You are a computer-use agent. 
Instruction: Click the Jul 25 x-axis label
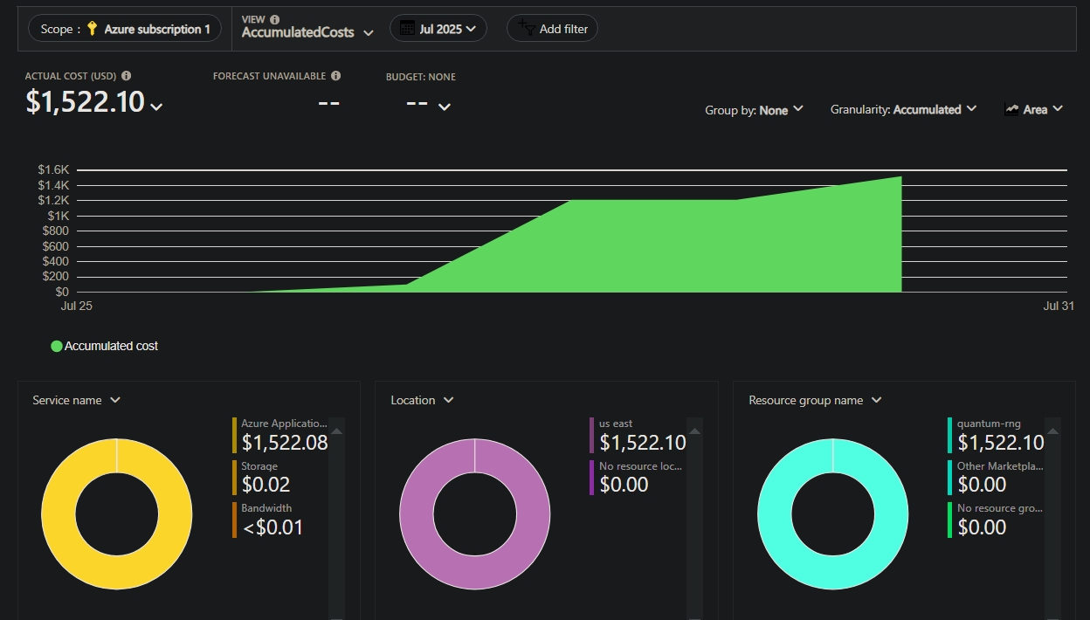pyautogui.click(x=76, y=306)
